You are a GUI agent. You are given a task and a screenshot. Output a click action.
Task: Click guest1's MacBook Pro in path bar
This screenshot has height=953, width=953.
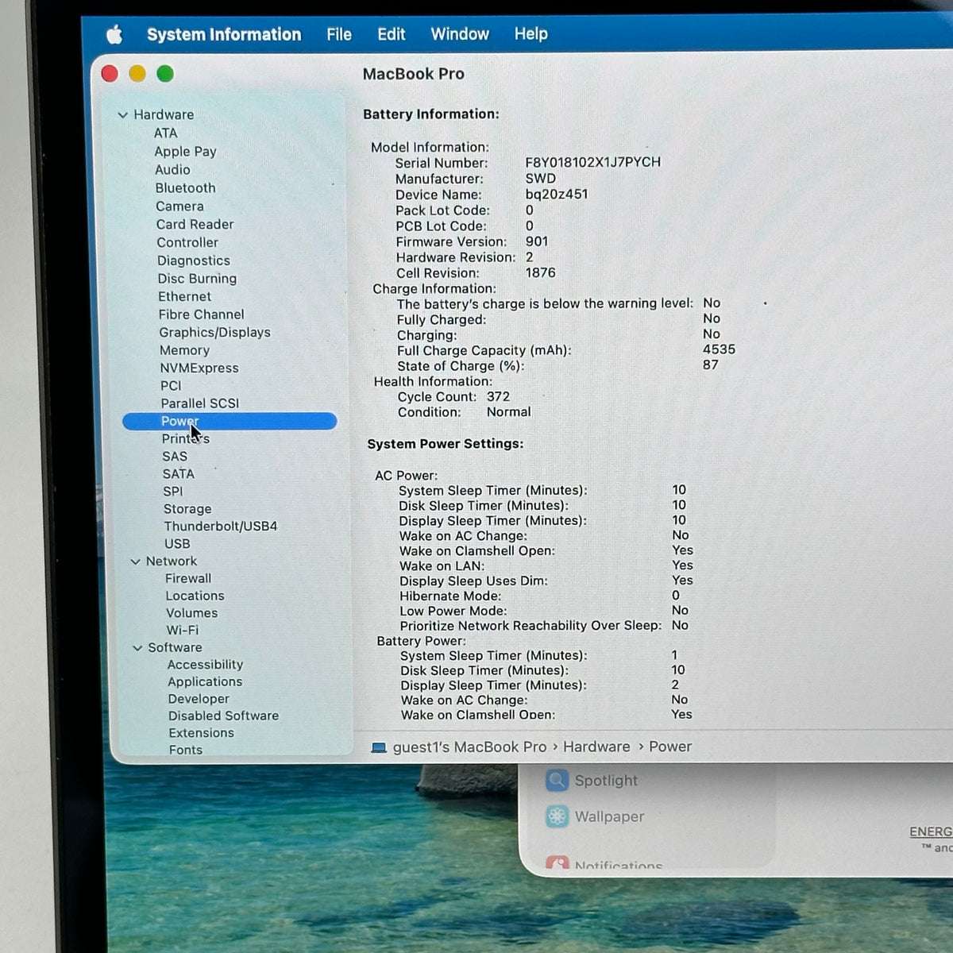pos(470,747)
